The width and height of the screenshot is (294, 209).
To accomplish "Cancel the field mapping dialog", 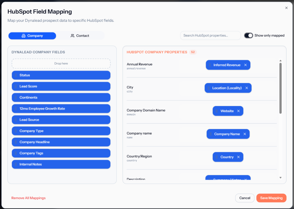I will 245,198.
